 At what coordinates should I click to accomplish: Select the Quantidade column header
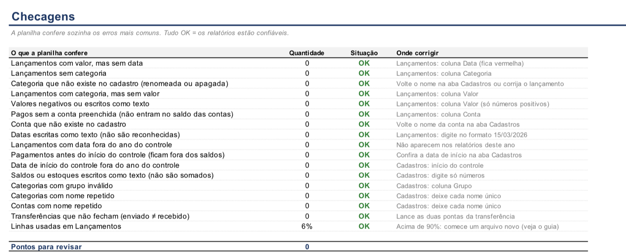click(307, 53)
